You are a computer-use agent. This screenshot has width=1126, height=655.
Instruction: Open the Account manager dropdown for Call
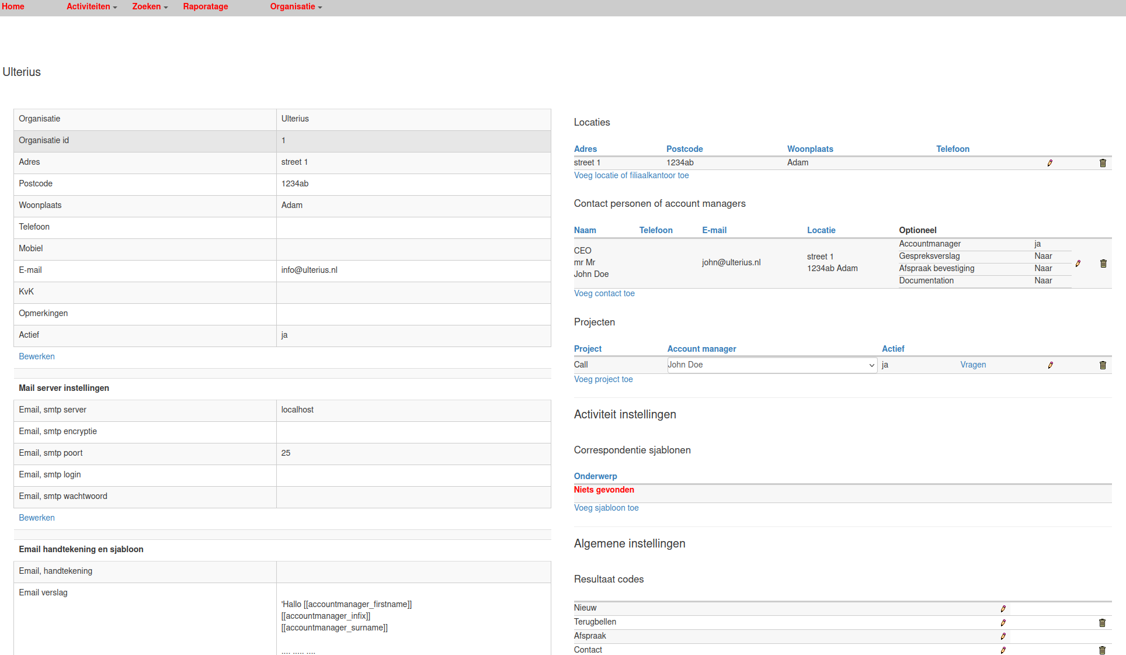point(771,365)
